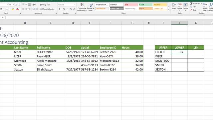The width and height of the screenshot is (213, 120).
Task: Open Font group dialog launcher
Action: (x=20, y=13)
